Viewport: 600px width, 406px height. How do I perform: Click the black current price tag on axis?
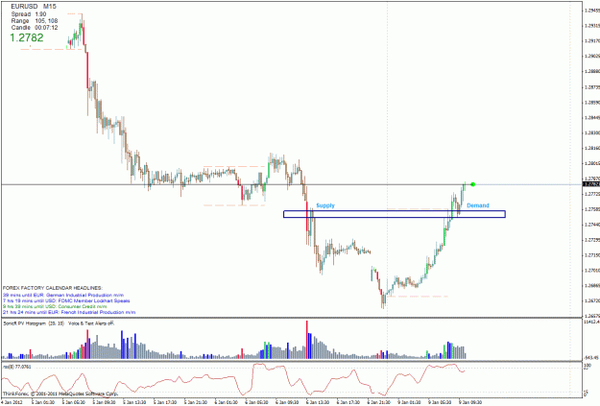click(591, 184)
